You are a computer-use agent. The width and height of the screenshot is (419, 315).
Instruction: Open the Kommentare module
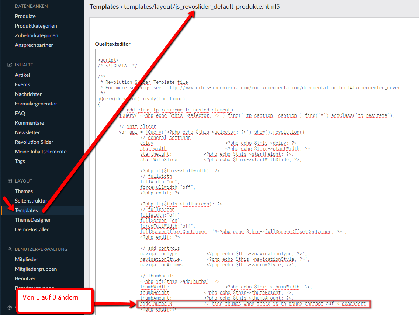(x=30, y=123)
